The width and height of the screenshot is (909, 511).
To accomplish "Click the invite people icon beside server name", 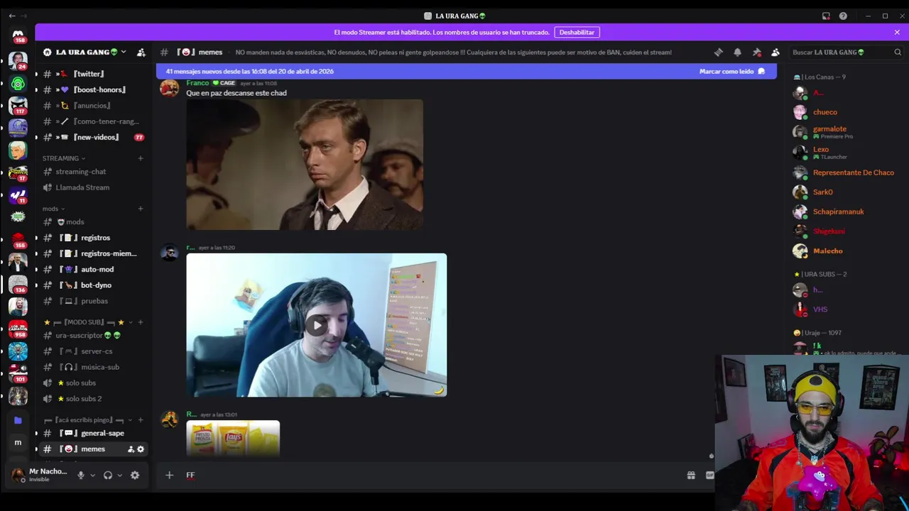I will (x=141, y=53).
